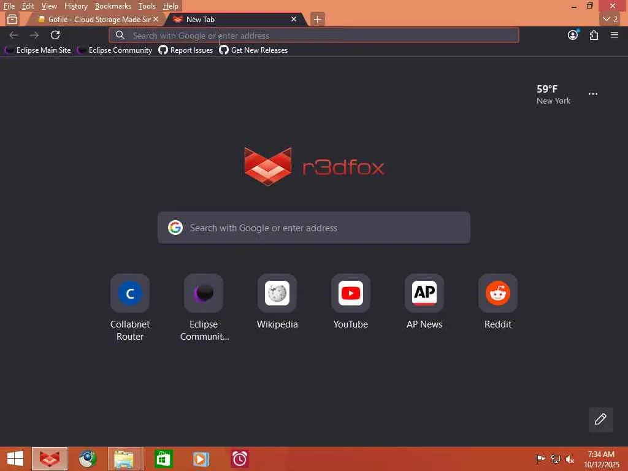
Task: Click the Google logo in search box
Action: pyautogui.click(x=175, y=228)
